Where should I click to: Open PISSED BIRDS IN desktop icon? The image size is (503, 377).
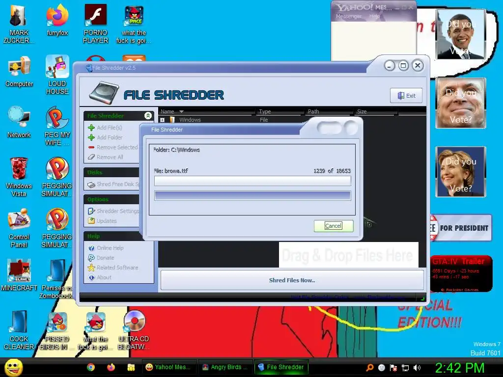pyautogui.click(x=56, y=331)
